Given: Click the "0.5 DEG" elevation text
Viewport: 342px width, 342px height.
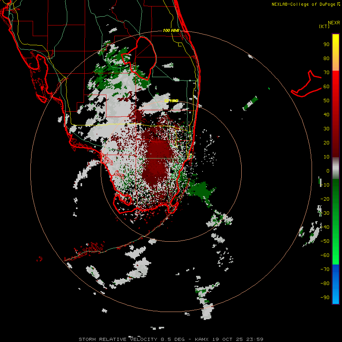Looking at the screenshot, I should point(173,339).
